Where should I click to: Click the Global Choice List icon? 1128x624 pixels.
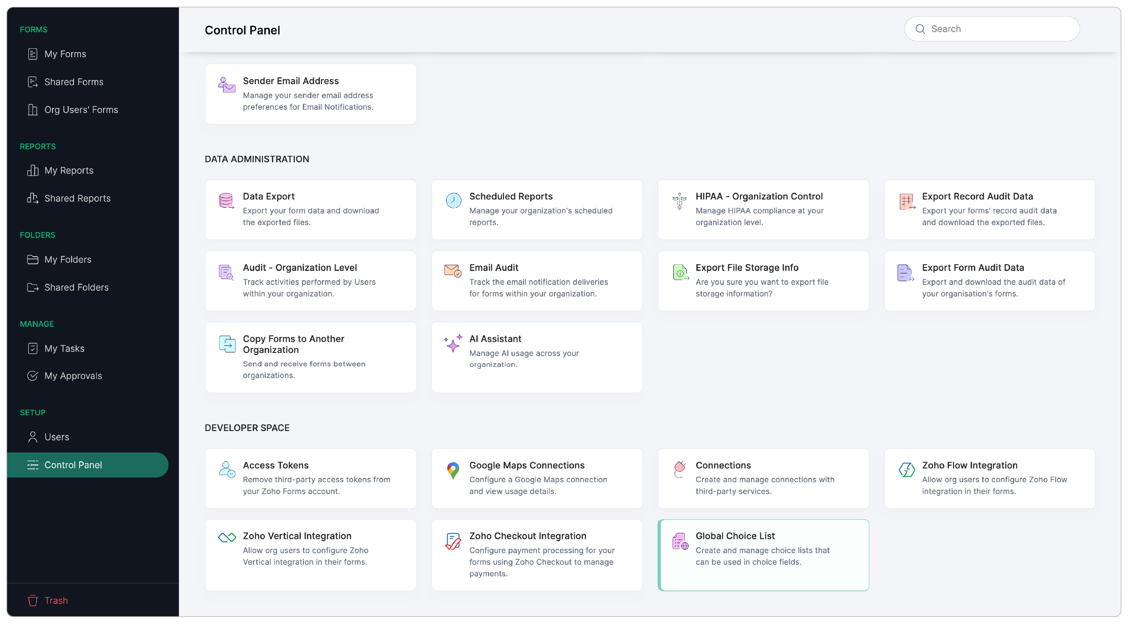(680, 541)
